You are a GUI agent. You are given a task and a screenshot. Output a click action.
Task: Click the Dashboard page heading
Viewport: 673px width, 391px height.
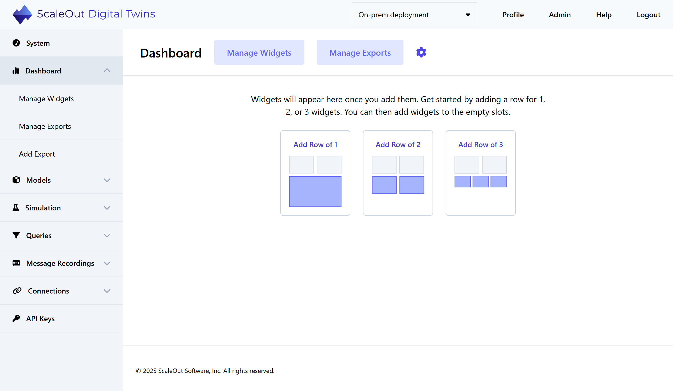(x=171, y=53)
